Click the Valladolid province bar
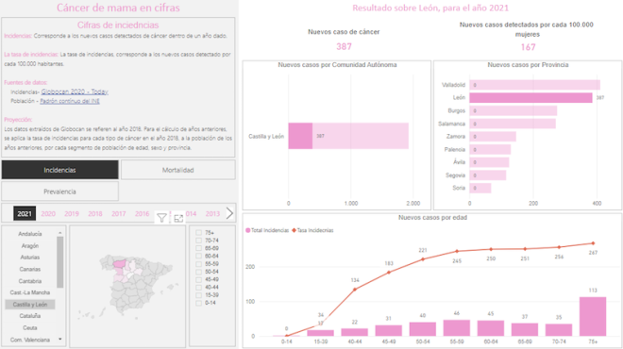This screenshot has width=623, height=349. (x=534, y=85)
